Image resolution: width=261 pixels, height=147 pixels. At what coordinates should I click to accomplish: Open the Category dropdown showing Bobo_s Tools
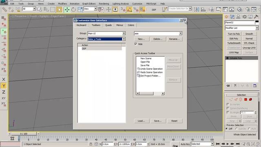click(124, 39)
